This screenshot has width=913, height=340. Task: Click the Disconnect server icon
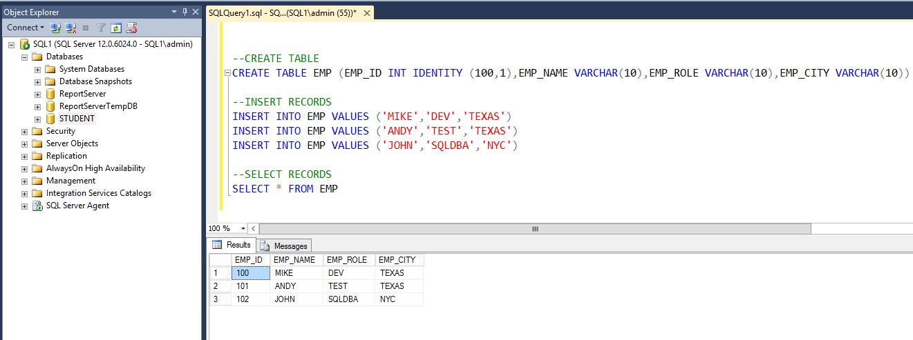point(70,28)
